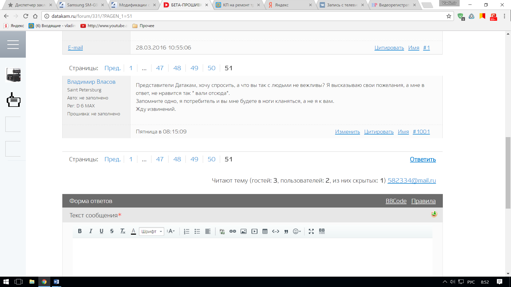The height and width of the screenshot is (287, 511).
Task: Click the strikethrough text icon
Action: coord(112,231)
